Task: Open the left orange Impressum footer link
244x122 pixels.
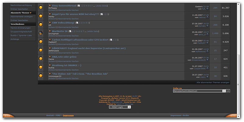Action: [68, 116]
